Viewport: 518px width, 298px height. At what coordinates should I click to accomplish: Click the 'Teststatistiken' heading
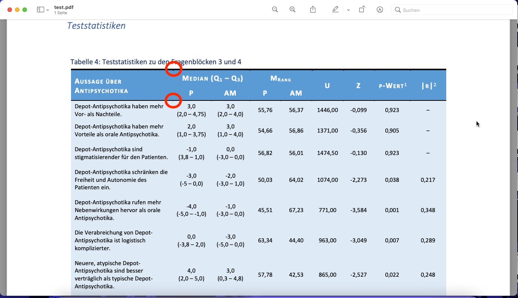coord(96,26)
